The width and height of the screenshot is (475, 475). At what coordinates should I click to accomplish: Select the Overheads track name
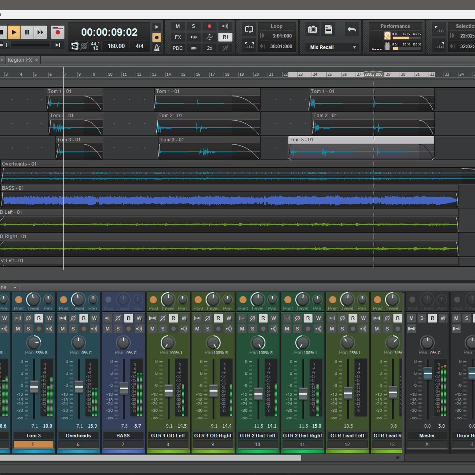[78, 436]
